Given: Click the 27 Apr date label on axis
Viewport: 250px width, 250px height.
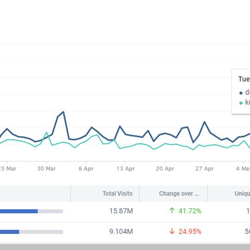Looking at the screenshot, I should pyautogui.click(x=204, y=169).
